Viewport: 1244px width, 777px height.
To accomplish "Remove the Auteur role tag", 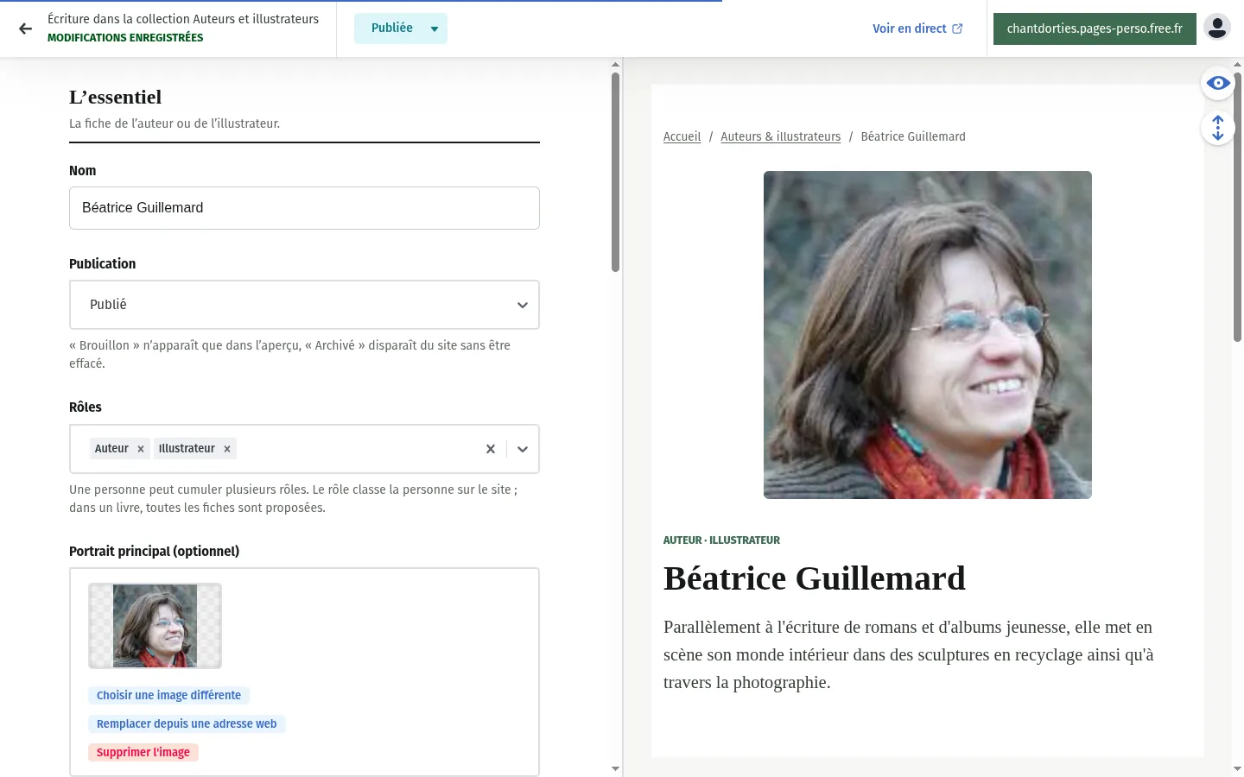I will tap(141, 449).
